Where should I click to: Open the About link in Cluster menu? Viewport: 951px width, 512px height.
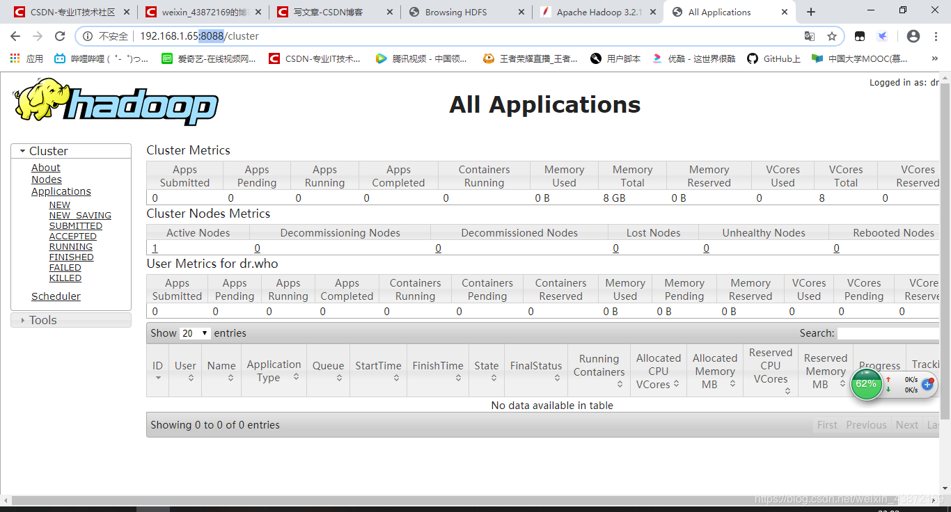(x=46, y=168)
